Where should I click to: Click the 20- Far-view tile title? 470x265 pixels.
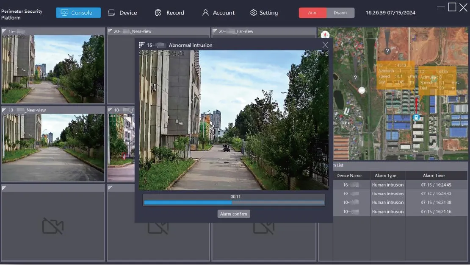click(236, 31)
